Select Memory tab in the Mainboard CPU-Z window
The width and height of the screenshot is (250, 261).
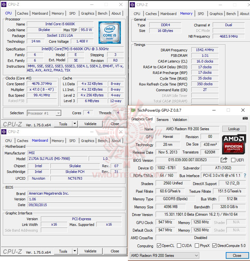(58, 141)
